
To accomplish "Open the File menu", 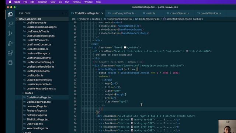I will click(25, 2).
